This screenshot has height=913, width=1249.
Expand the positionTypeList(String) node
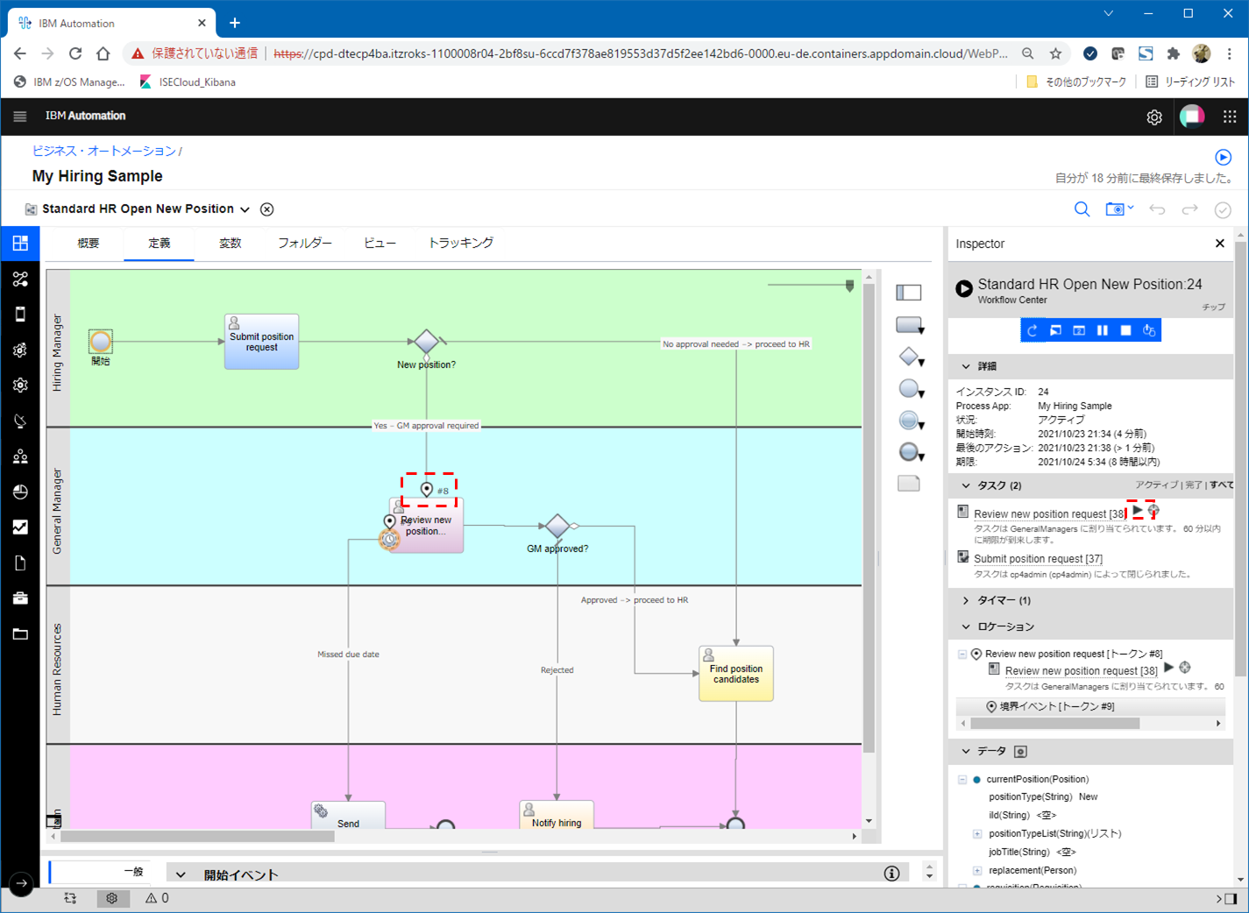point(977,834)
